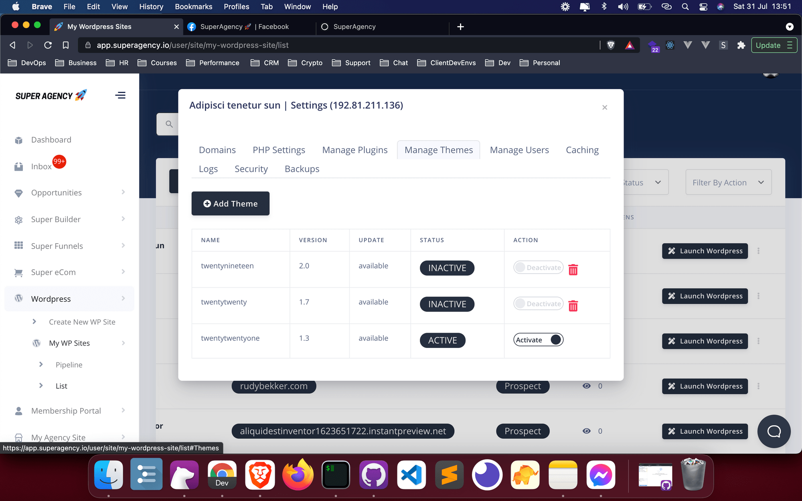Open the chat support bubble
This screenshot has width=802, height=501.
coord(774,431)
